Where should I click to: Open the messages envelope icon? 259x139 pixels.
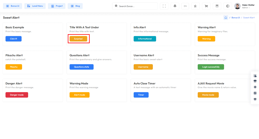(217, 6)
